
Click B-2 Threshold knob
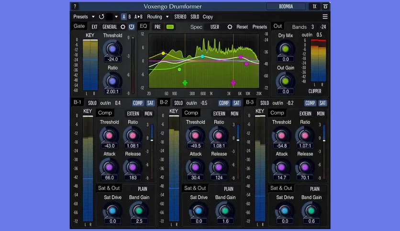(x=195, y=136)
